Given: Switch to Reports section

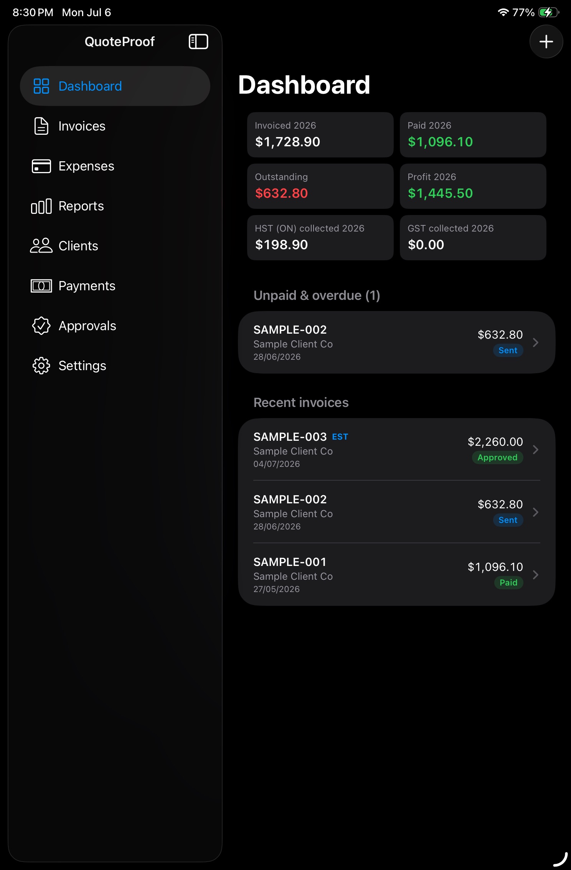Looking at the screenshot, I should click(x=115, y=206).
